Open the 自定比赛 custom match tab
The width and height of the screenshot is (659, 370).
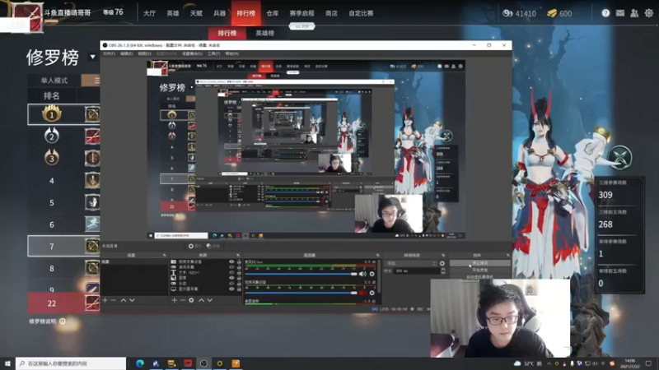[x=361, y=13]
